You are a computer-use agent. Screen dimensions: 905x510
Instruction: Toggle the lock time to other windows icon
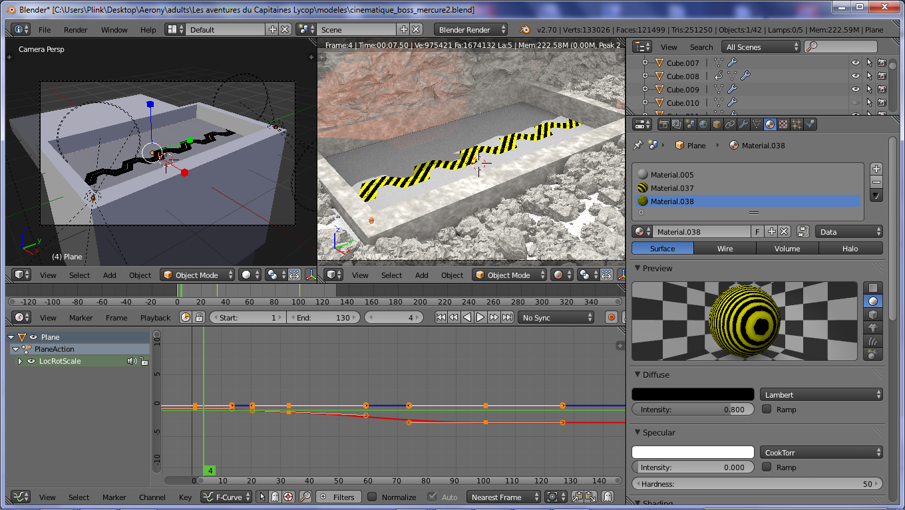(x=199, y=317)
